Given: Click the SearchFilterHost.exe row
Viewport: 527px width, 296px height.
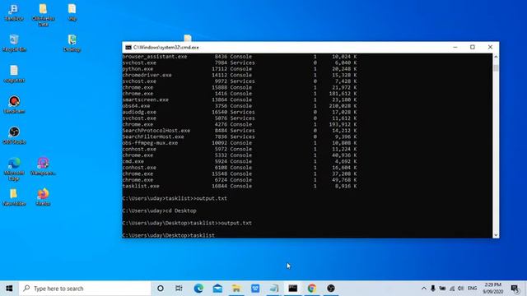Looking at the screenshot, I should [x=240, y=136].
